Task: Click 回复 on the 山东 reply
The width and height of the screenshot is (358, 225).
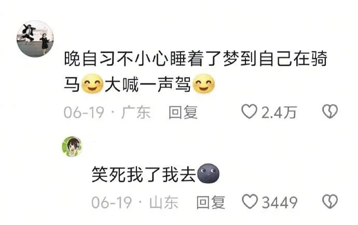Action: [x=211, y=202]
